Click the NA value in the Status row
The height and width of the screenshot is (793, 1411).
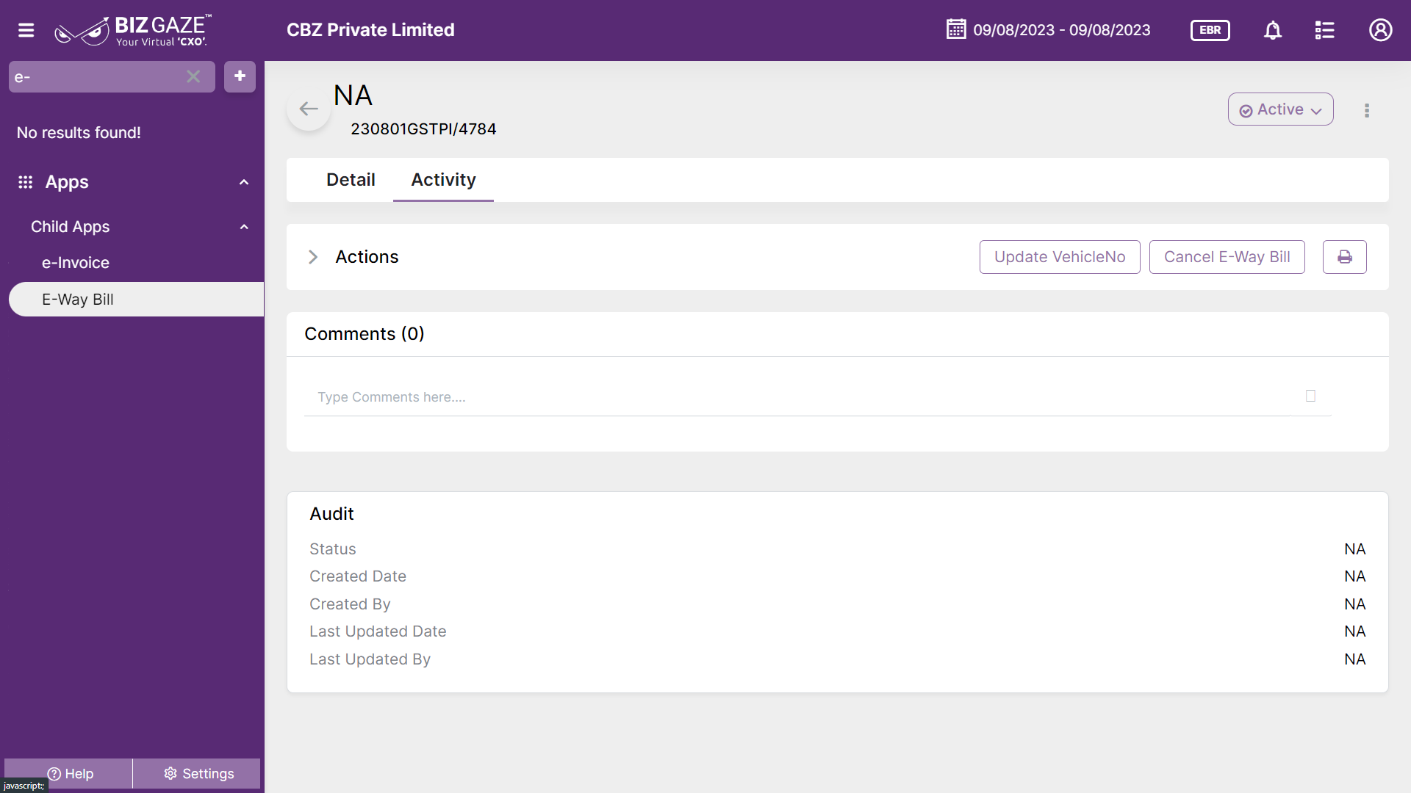pos(1354,549)
